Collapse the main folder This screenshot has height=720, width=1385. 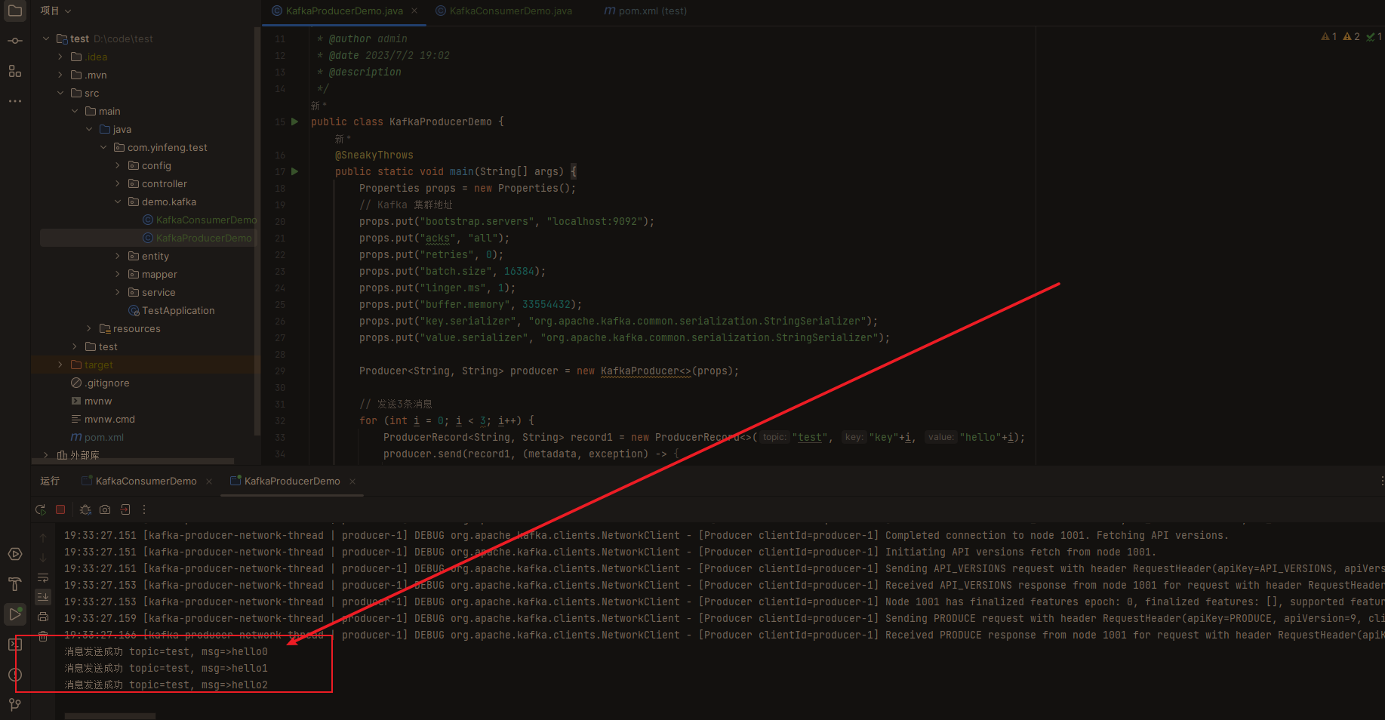pos(75,111)
